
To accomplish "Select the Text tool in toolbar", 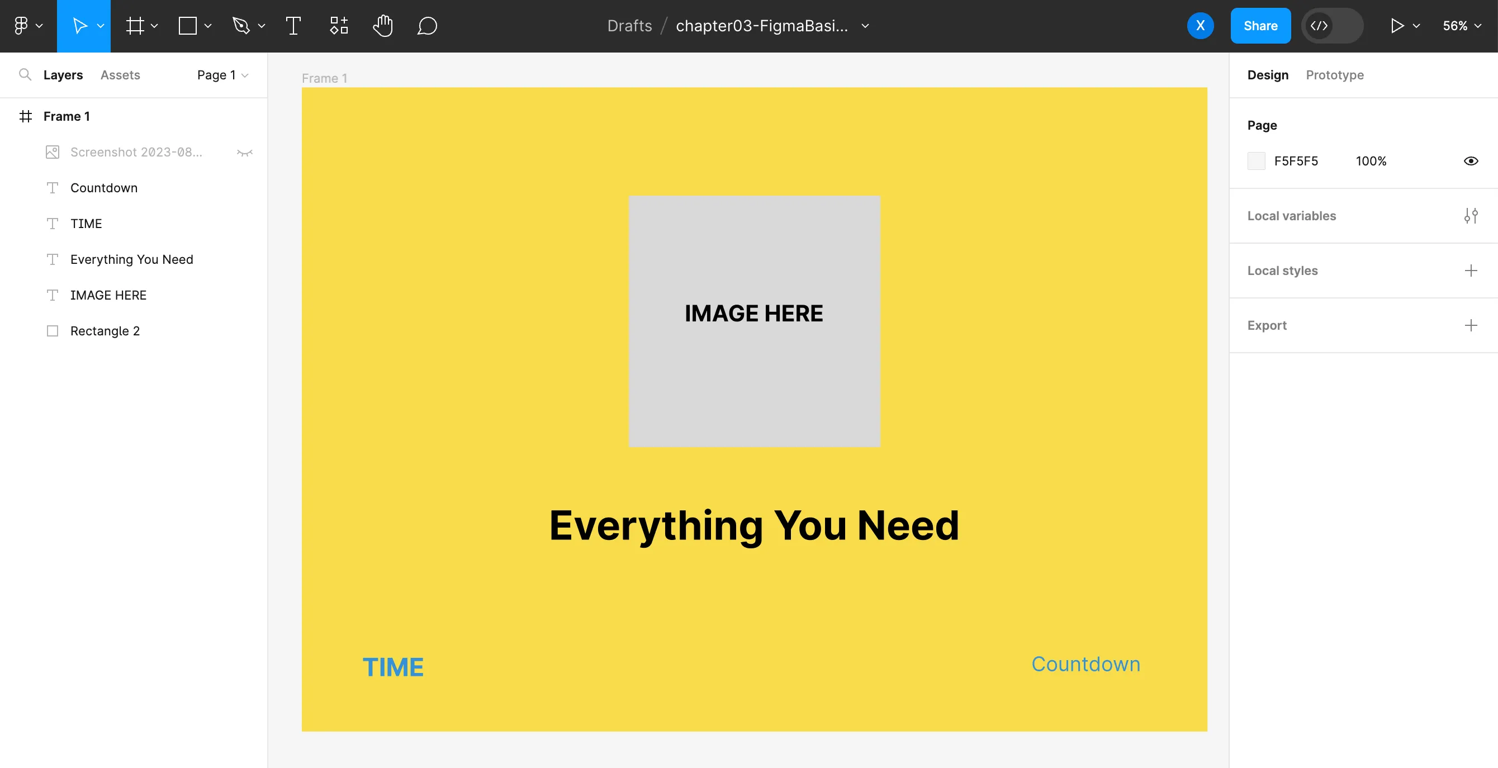I will pos(293,26).
